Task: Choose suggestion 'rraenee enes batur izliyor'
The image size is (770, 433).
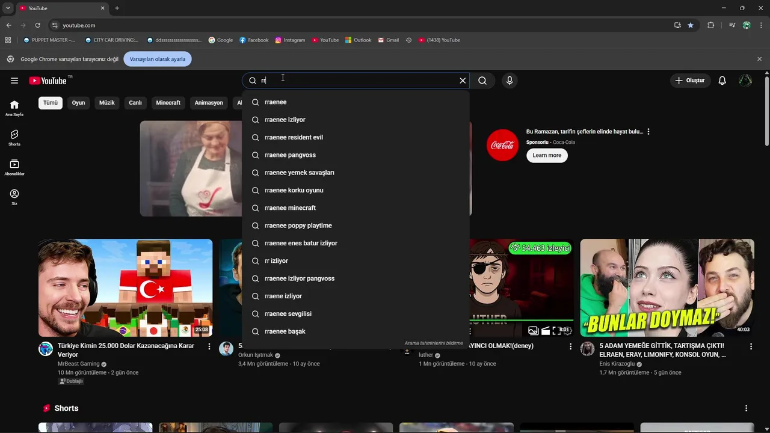Action: pos(356,243)
